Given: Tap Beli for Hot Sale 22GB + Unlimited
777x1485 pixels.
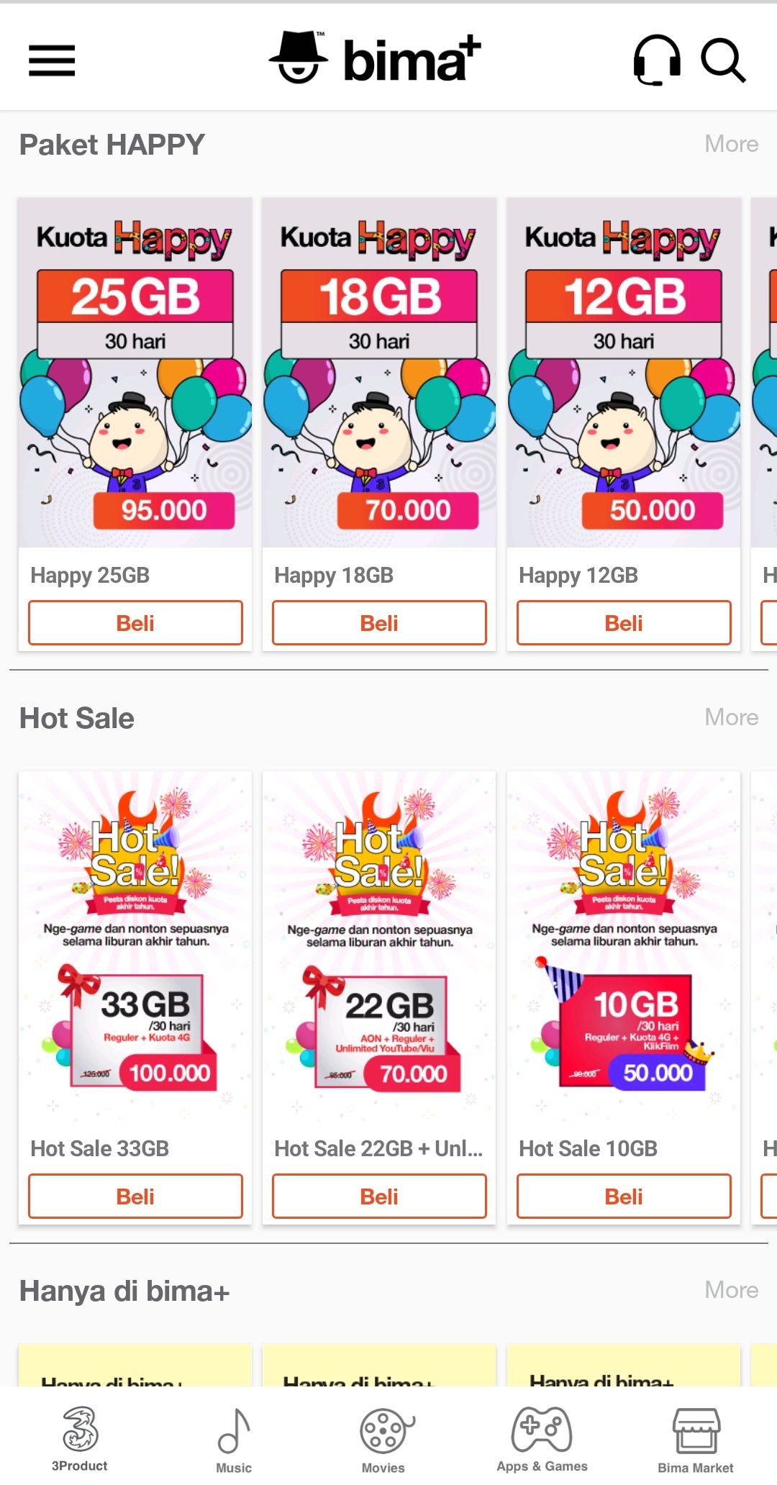Looking at the screenshot, I should tap(379, 1196).
